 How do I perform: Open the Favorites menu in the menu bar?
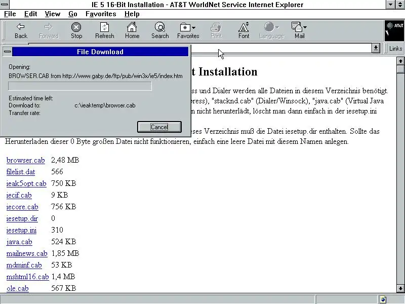[x=101, y=14]
